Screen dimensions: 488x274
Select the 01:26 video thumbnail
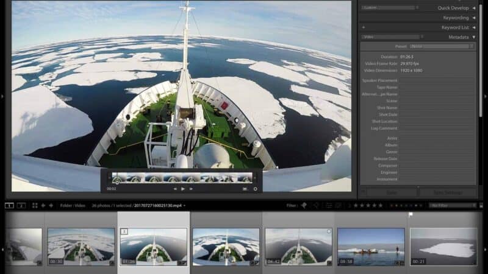coord(154,247)
